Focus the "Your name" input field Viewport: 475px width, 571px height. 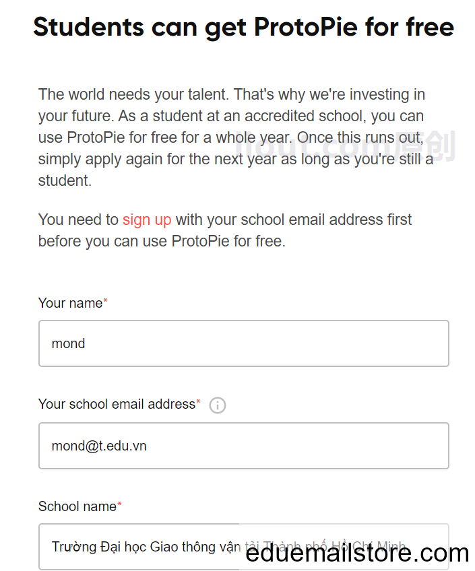point(244,343)
